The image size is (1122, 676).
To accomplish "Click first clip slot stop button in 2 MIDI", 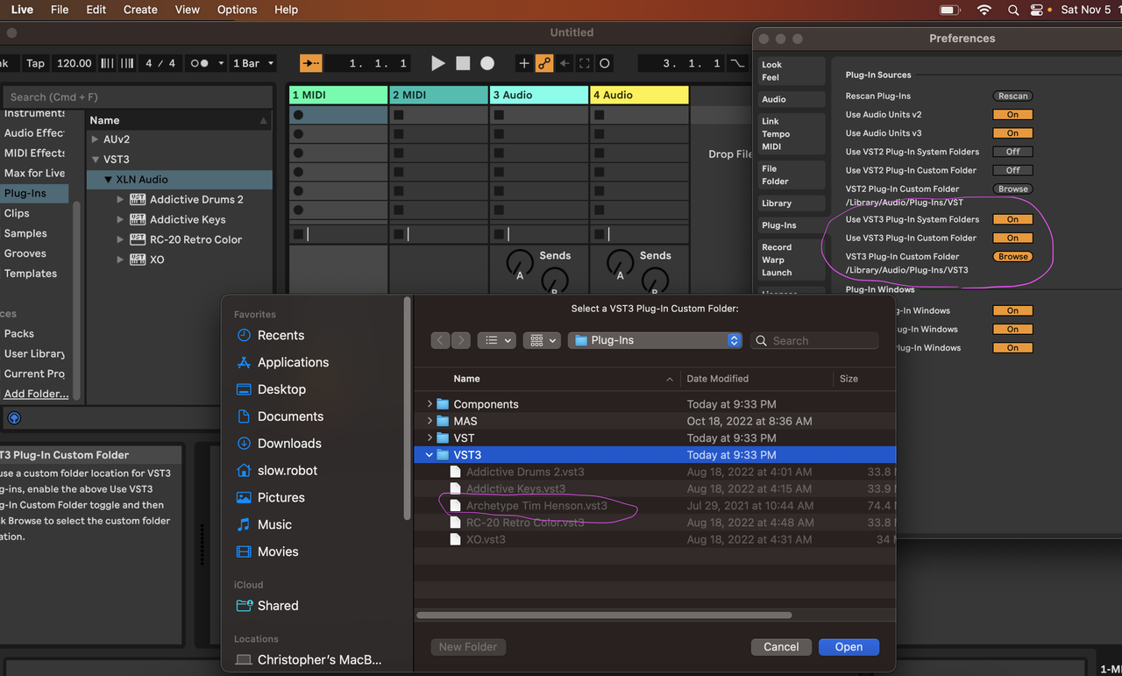I will (x=399, y=115).
